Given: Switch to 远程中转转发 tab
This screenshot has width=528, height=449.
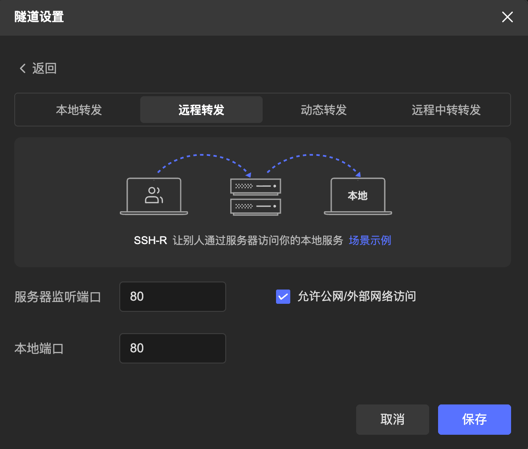Looking at the screenshot, I should coord(446,110).
